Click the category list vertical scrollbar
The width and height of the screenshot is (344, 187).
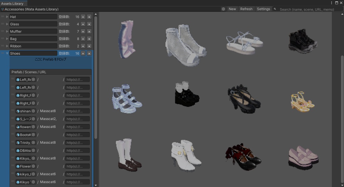click(96, 77)
